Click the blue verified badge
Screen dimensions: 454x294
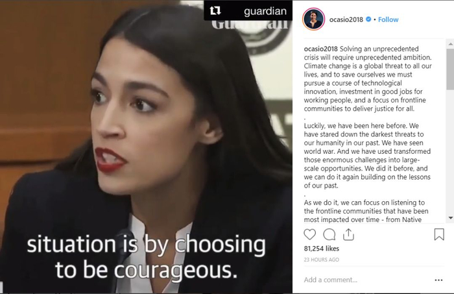click(x=368, y=19)
